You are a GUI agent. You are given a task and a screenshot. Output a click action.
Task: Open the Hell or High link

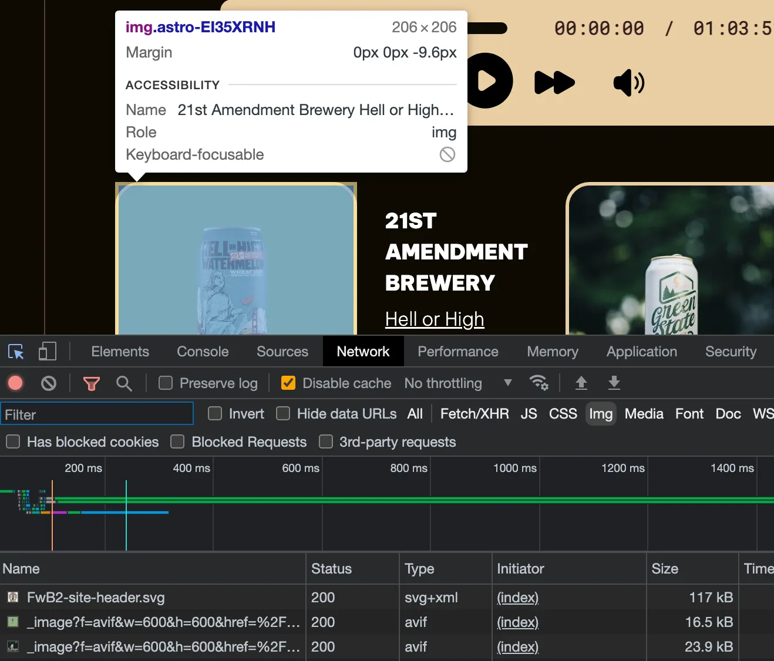pos(434,319)
